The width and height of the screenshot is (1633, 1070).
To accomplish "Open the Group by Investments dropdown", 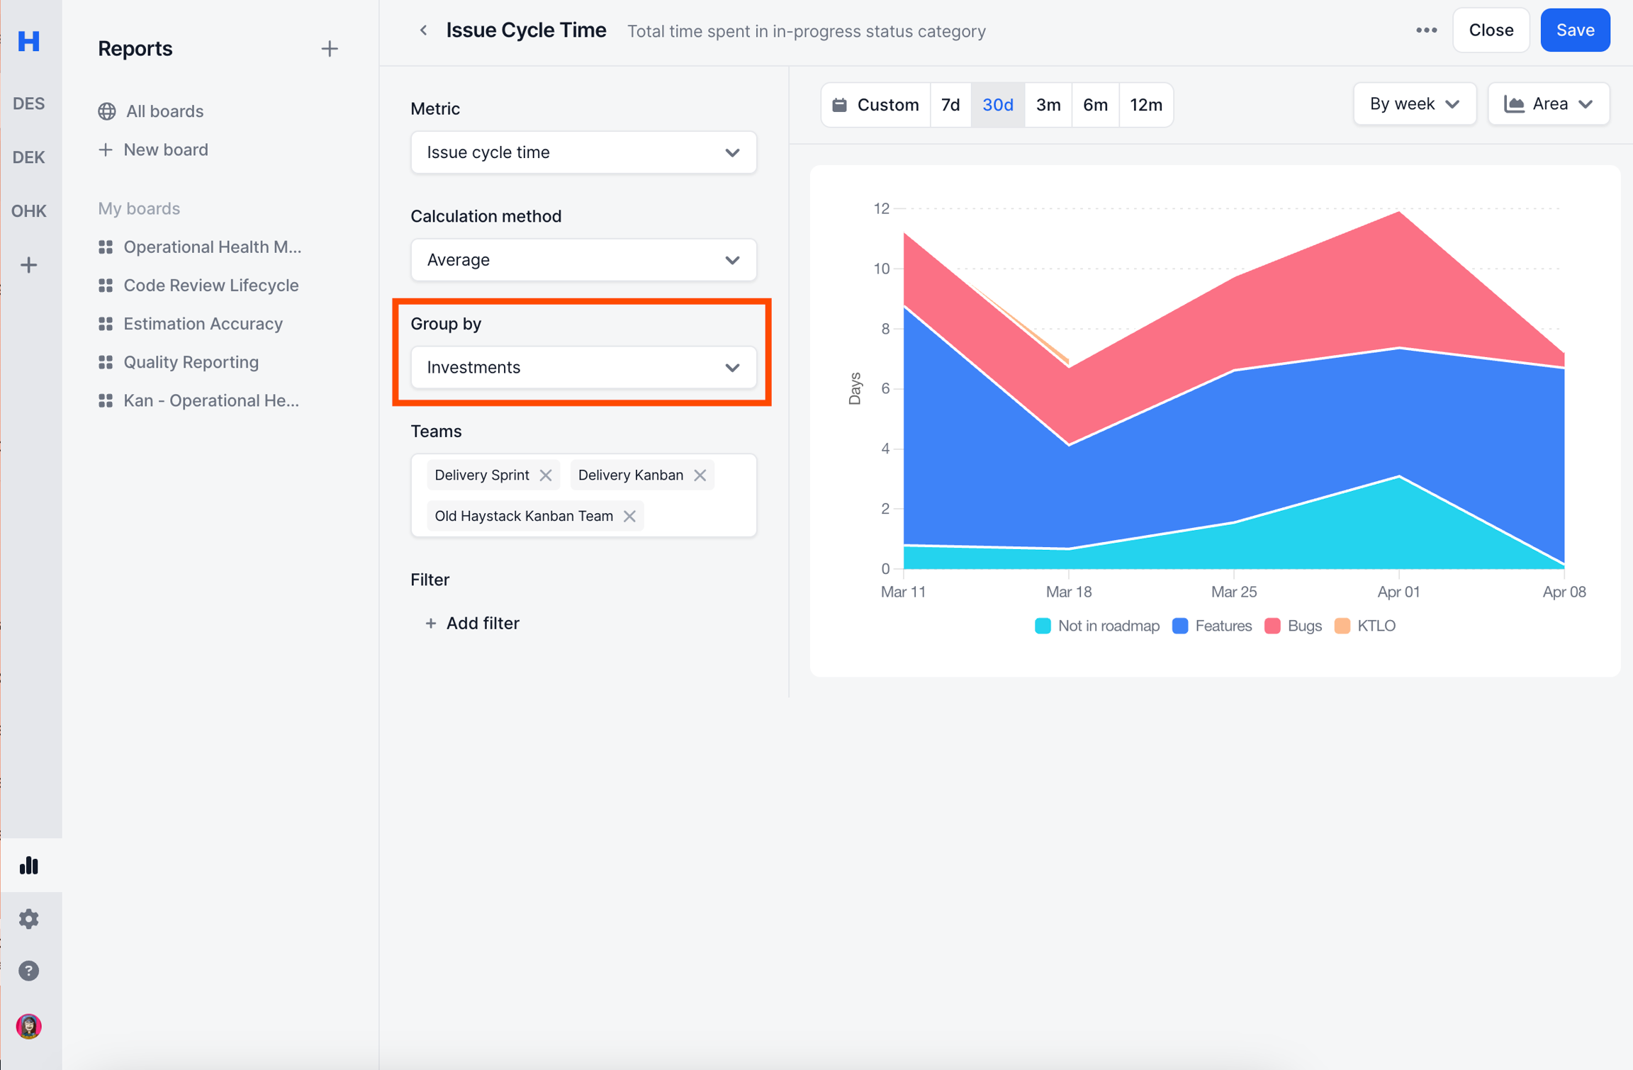I will [x=583, y=367].
